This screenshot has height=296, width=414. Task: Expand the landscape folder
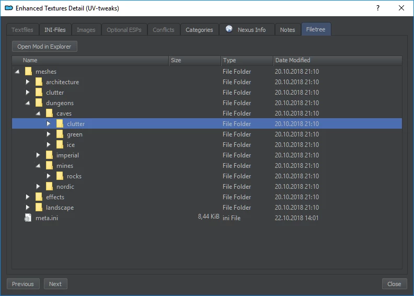click(28, 207)
